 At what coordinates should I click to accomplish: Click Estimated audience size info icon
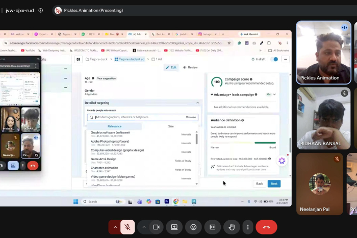point(270,159)
